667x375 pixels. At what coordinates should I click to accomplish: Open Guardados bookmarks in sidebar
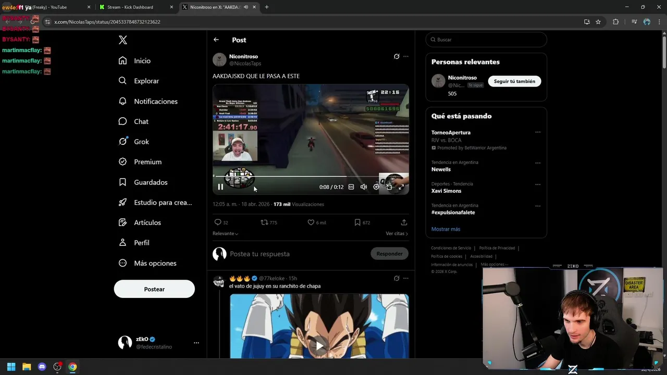[x=143, y=182]
